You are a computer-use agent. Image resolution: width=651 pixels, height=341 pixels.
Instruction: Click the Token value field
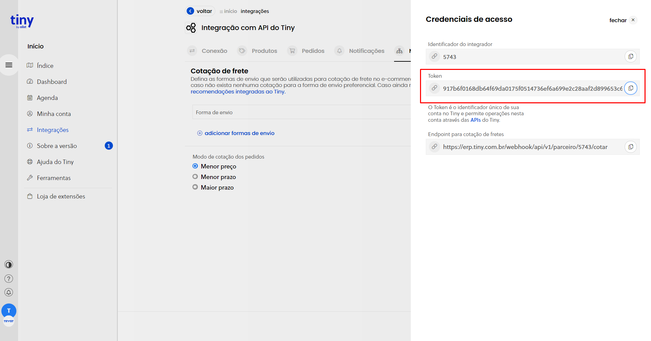pyautogui.click(x=533, y=88)
